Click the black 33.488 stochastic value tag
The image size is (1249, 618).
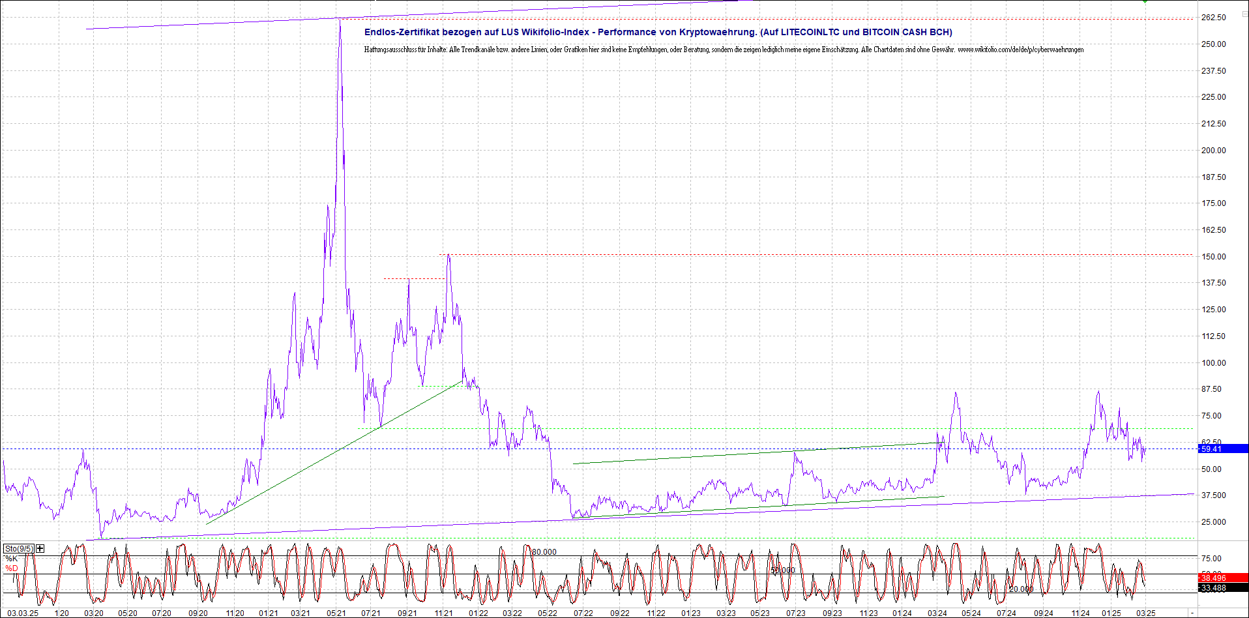1224,588
